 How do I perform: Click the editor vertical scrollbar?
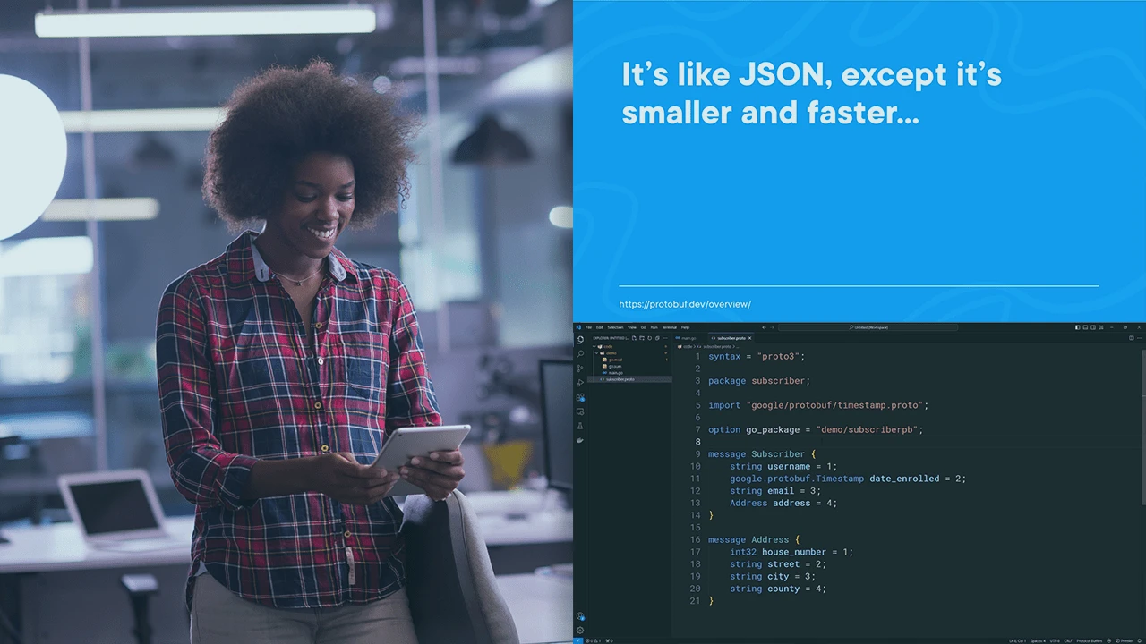click(x=1142, y=429)
